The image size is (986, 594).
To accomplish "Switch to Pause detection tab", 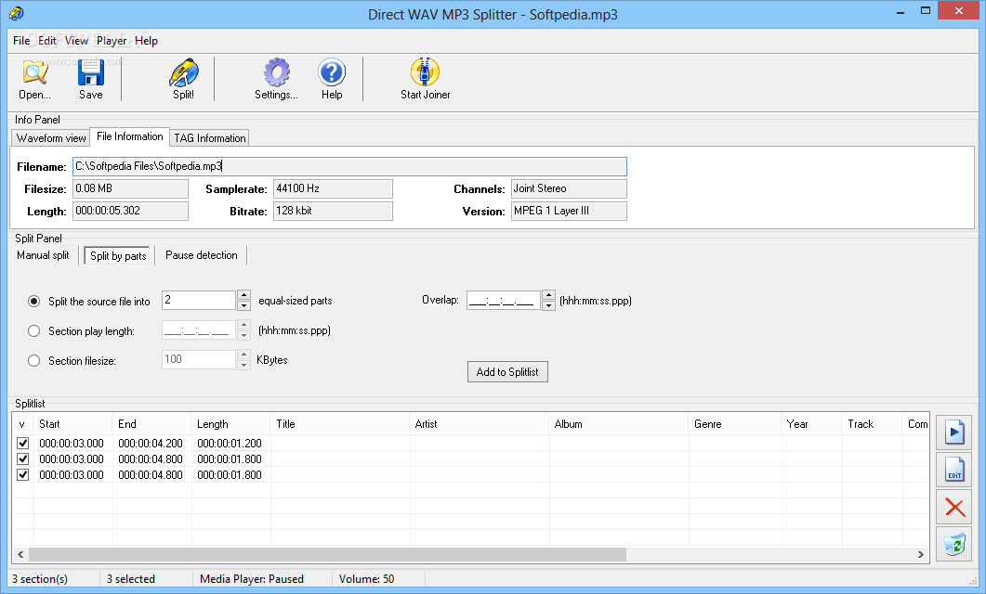I will click(x=202, y=255).
